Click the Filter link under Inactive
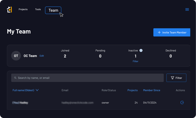This screenshot has height=118, width=196. point(136,61)
